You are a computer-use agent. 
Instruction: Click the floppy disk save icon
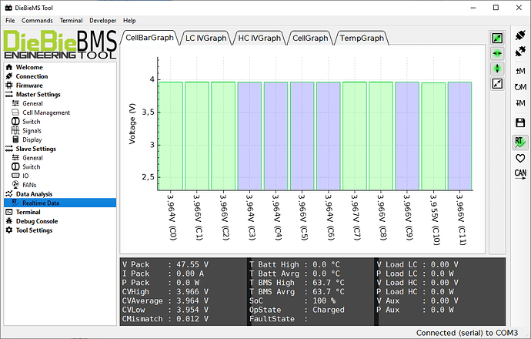520,123
